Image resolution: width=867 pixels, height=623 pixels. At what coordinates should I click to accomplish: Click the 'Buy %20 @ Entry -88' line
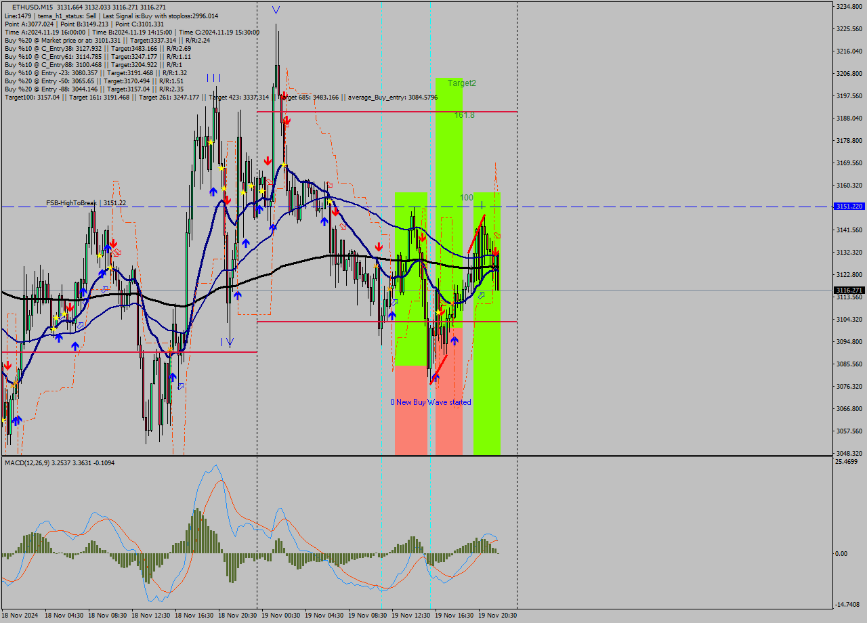(93, 89)
